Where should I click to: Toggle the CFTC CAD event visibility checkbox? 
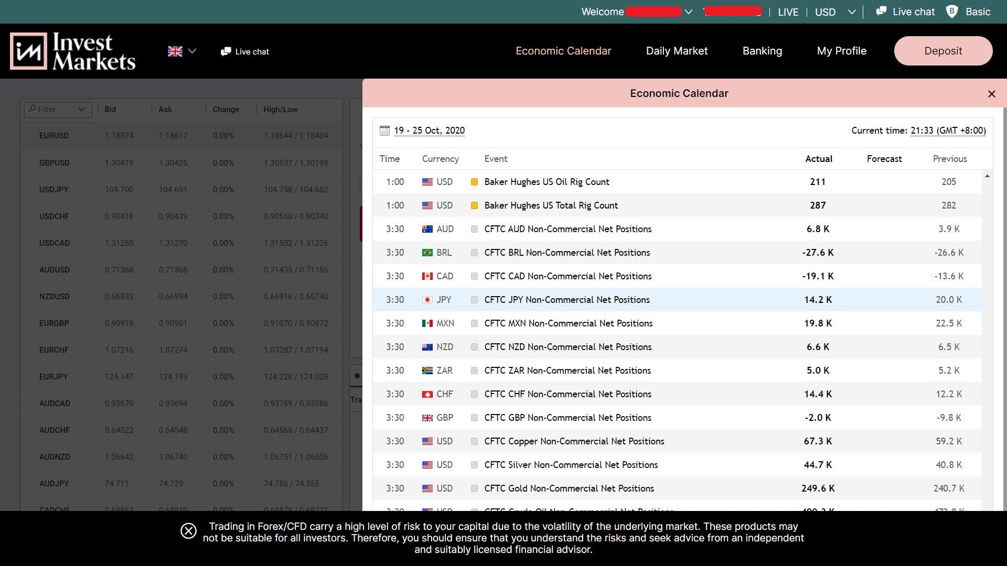point(473,276)
